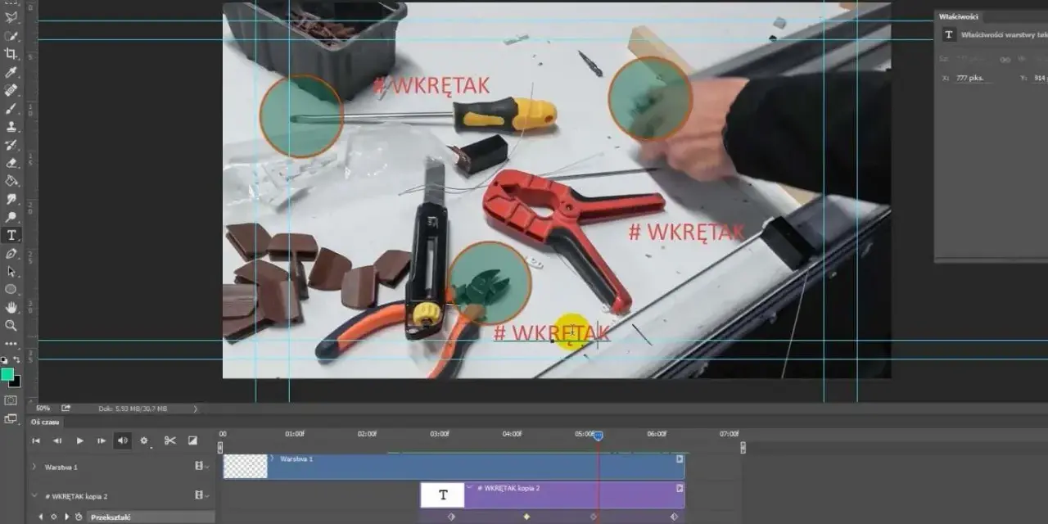The width and height of the screenshot is (1048, 524).
Task: Open the # WKRĘTAK kopia 2 filmstrip menu
Action: pyautogui.click(x=201, y=495)
